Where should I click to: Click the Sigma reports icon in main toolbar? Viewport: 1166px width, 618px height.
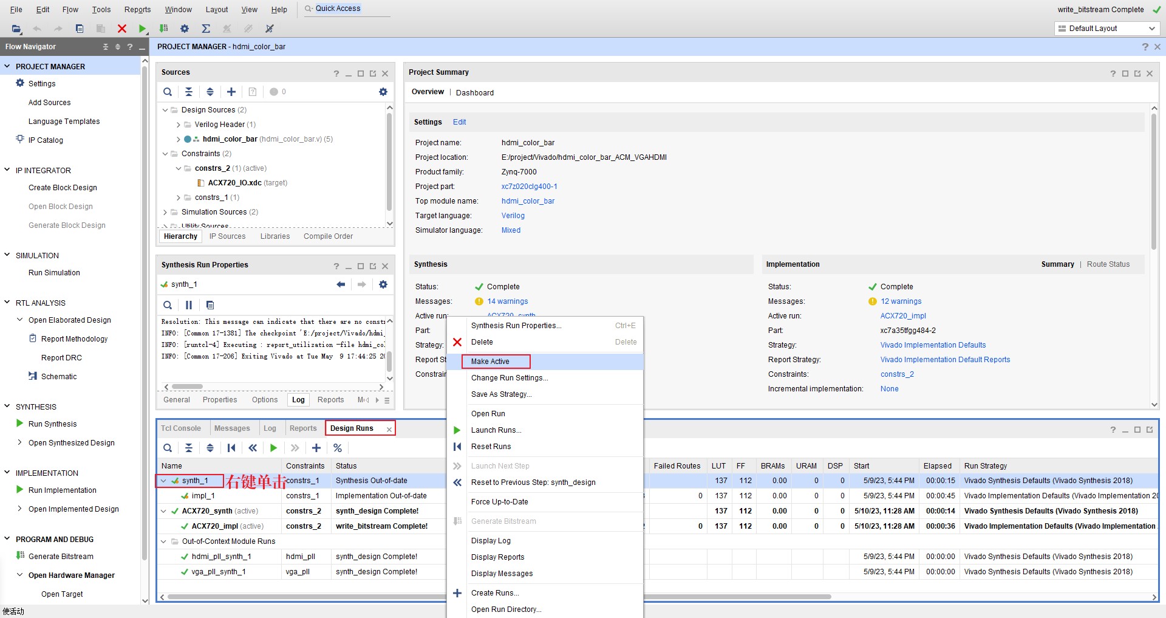point(206,29)
